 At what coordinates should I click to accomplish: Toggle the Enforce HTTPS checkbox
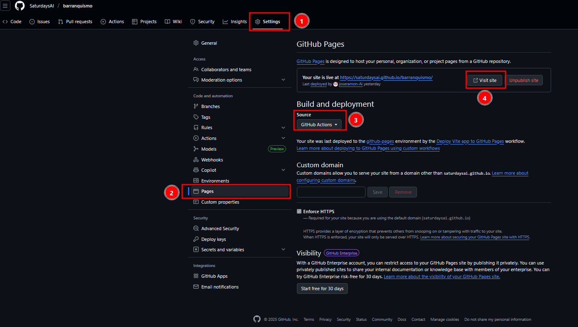coord(299,212)
